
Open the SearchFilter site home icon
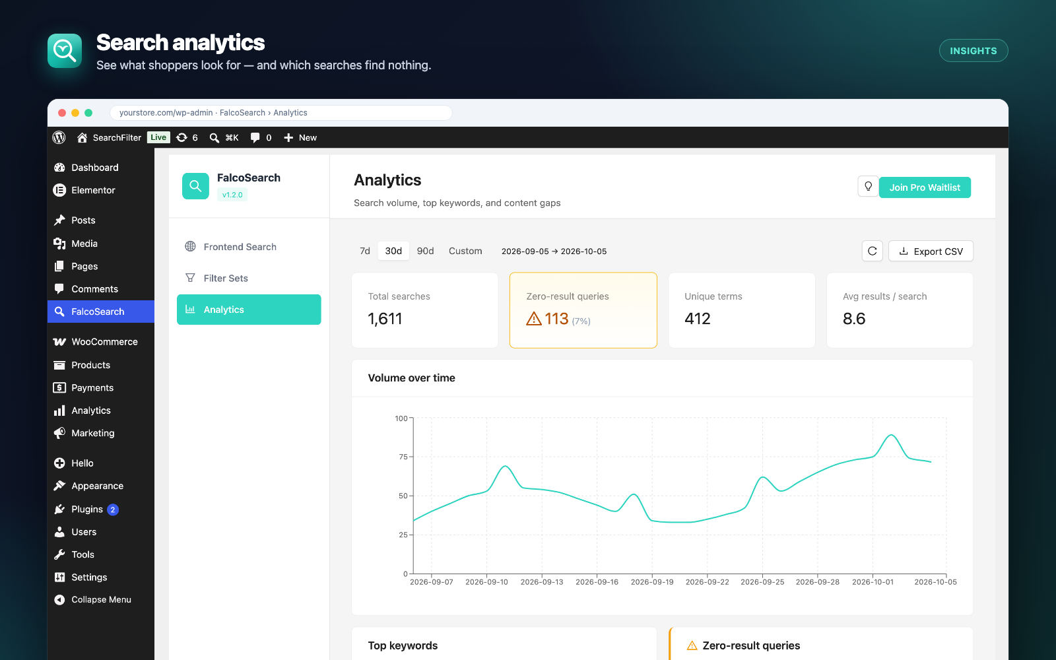coord(82,137)
